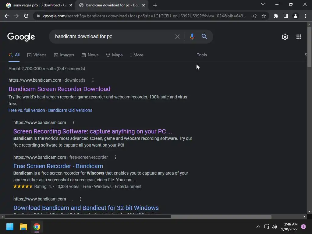View site information via the lock icon
The width and height of the screenshot is (312, 234).
point(38,16)
